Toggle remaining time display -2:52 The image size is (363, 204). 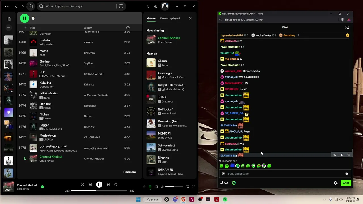(x=131, y=191)
